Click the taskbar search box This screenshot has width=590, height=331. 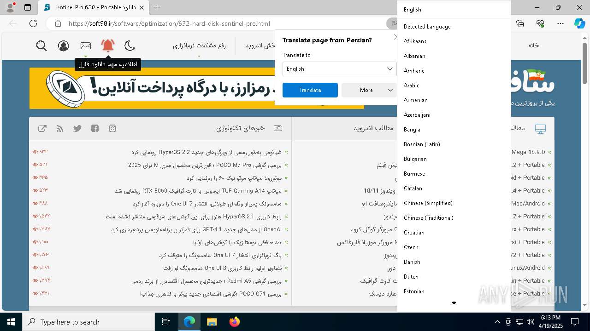pos(88,322)
